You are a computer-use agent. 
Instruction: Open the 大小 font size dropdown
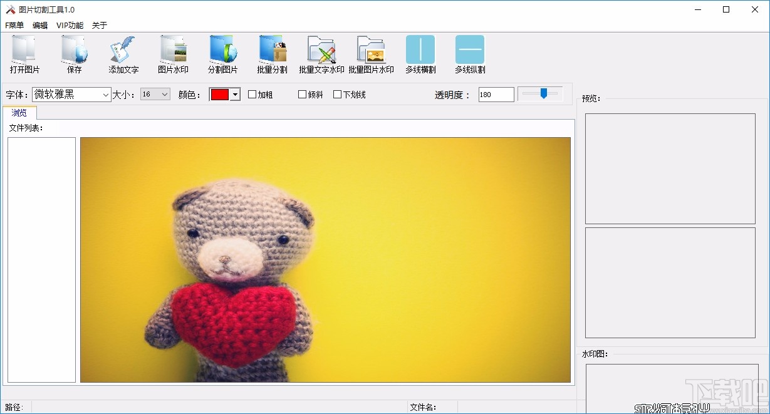pyautogui.click(x=165, y=94)
